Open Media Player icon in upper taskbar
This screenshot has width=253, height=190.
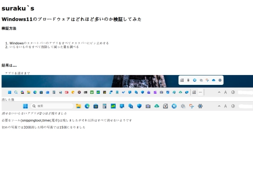79,92
